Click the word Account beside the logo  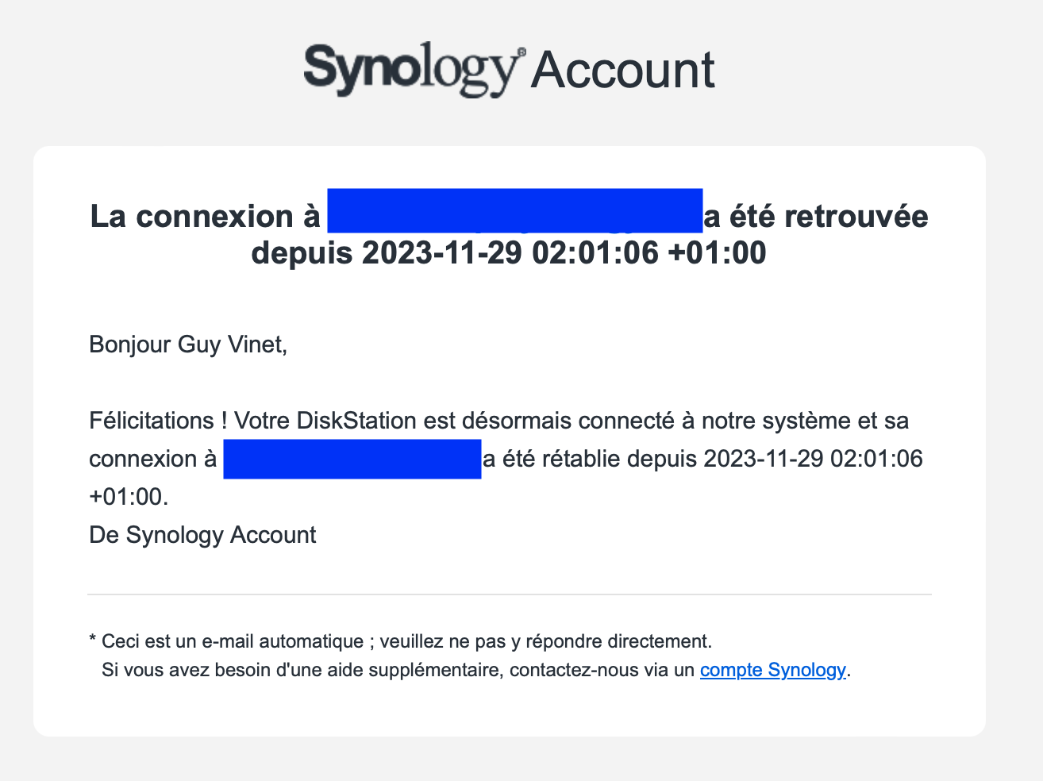pos(622,70)
